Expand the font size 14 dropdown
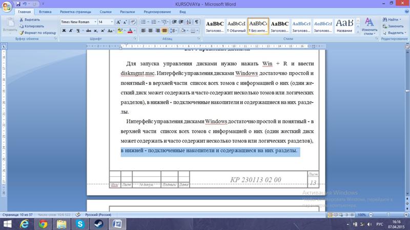410x230 pixels. coord(111,22)
